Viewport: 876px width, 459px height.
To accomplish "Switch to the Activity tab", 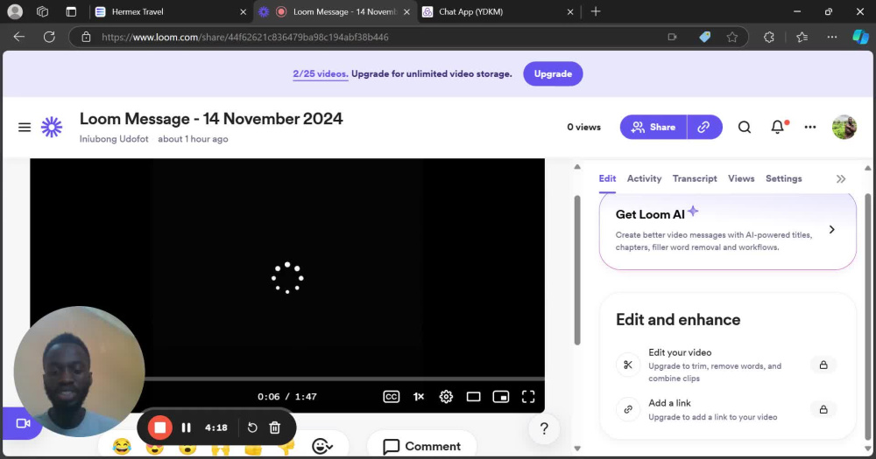I will [x=644, y=178].
